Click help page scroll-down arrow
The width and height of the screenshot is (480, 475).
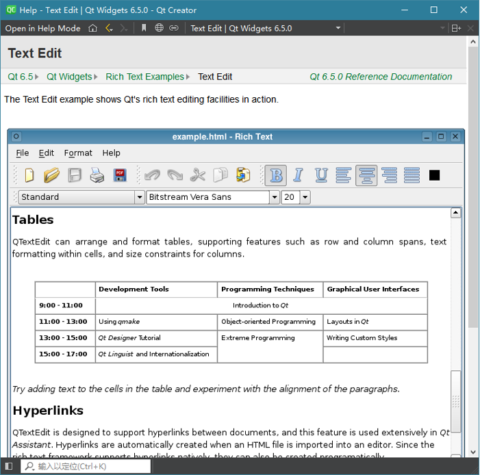[x=473, y=452]
